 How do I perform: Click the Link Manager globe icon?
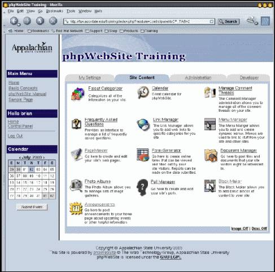pyautogui.click(x=143, y=124)
